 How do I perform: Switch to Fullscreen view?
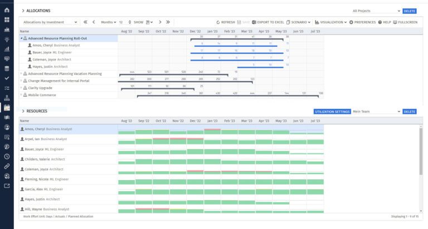tap(405, 22)
